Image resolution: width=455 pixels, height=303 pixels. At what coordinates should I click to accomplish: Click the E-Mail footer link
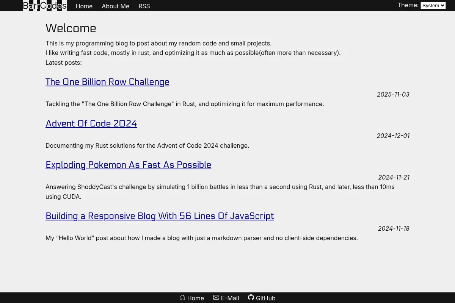(230, 298)
